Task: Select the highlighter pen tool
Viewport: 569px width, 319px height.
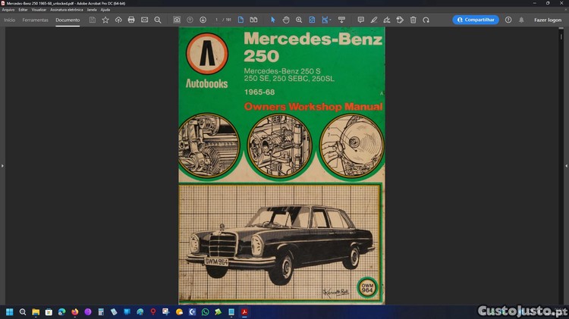Action: pyautogui.click(x=374, y=20)
